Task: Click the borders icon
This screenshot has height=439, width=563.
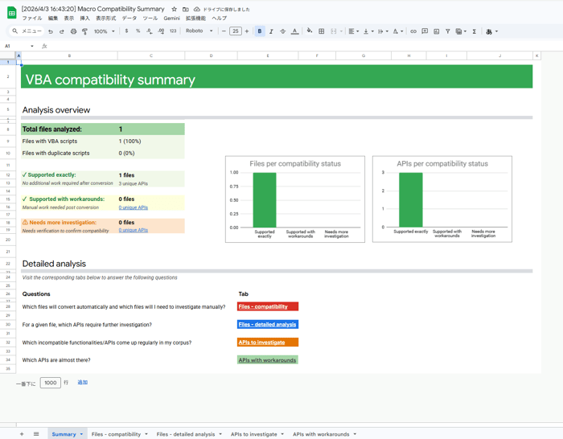Action: click(x=322, y=31)
